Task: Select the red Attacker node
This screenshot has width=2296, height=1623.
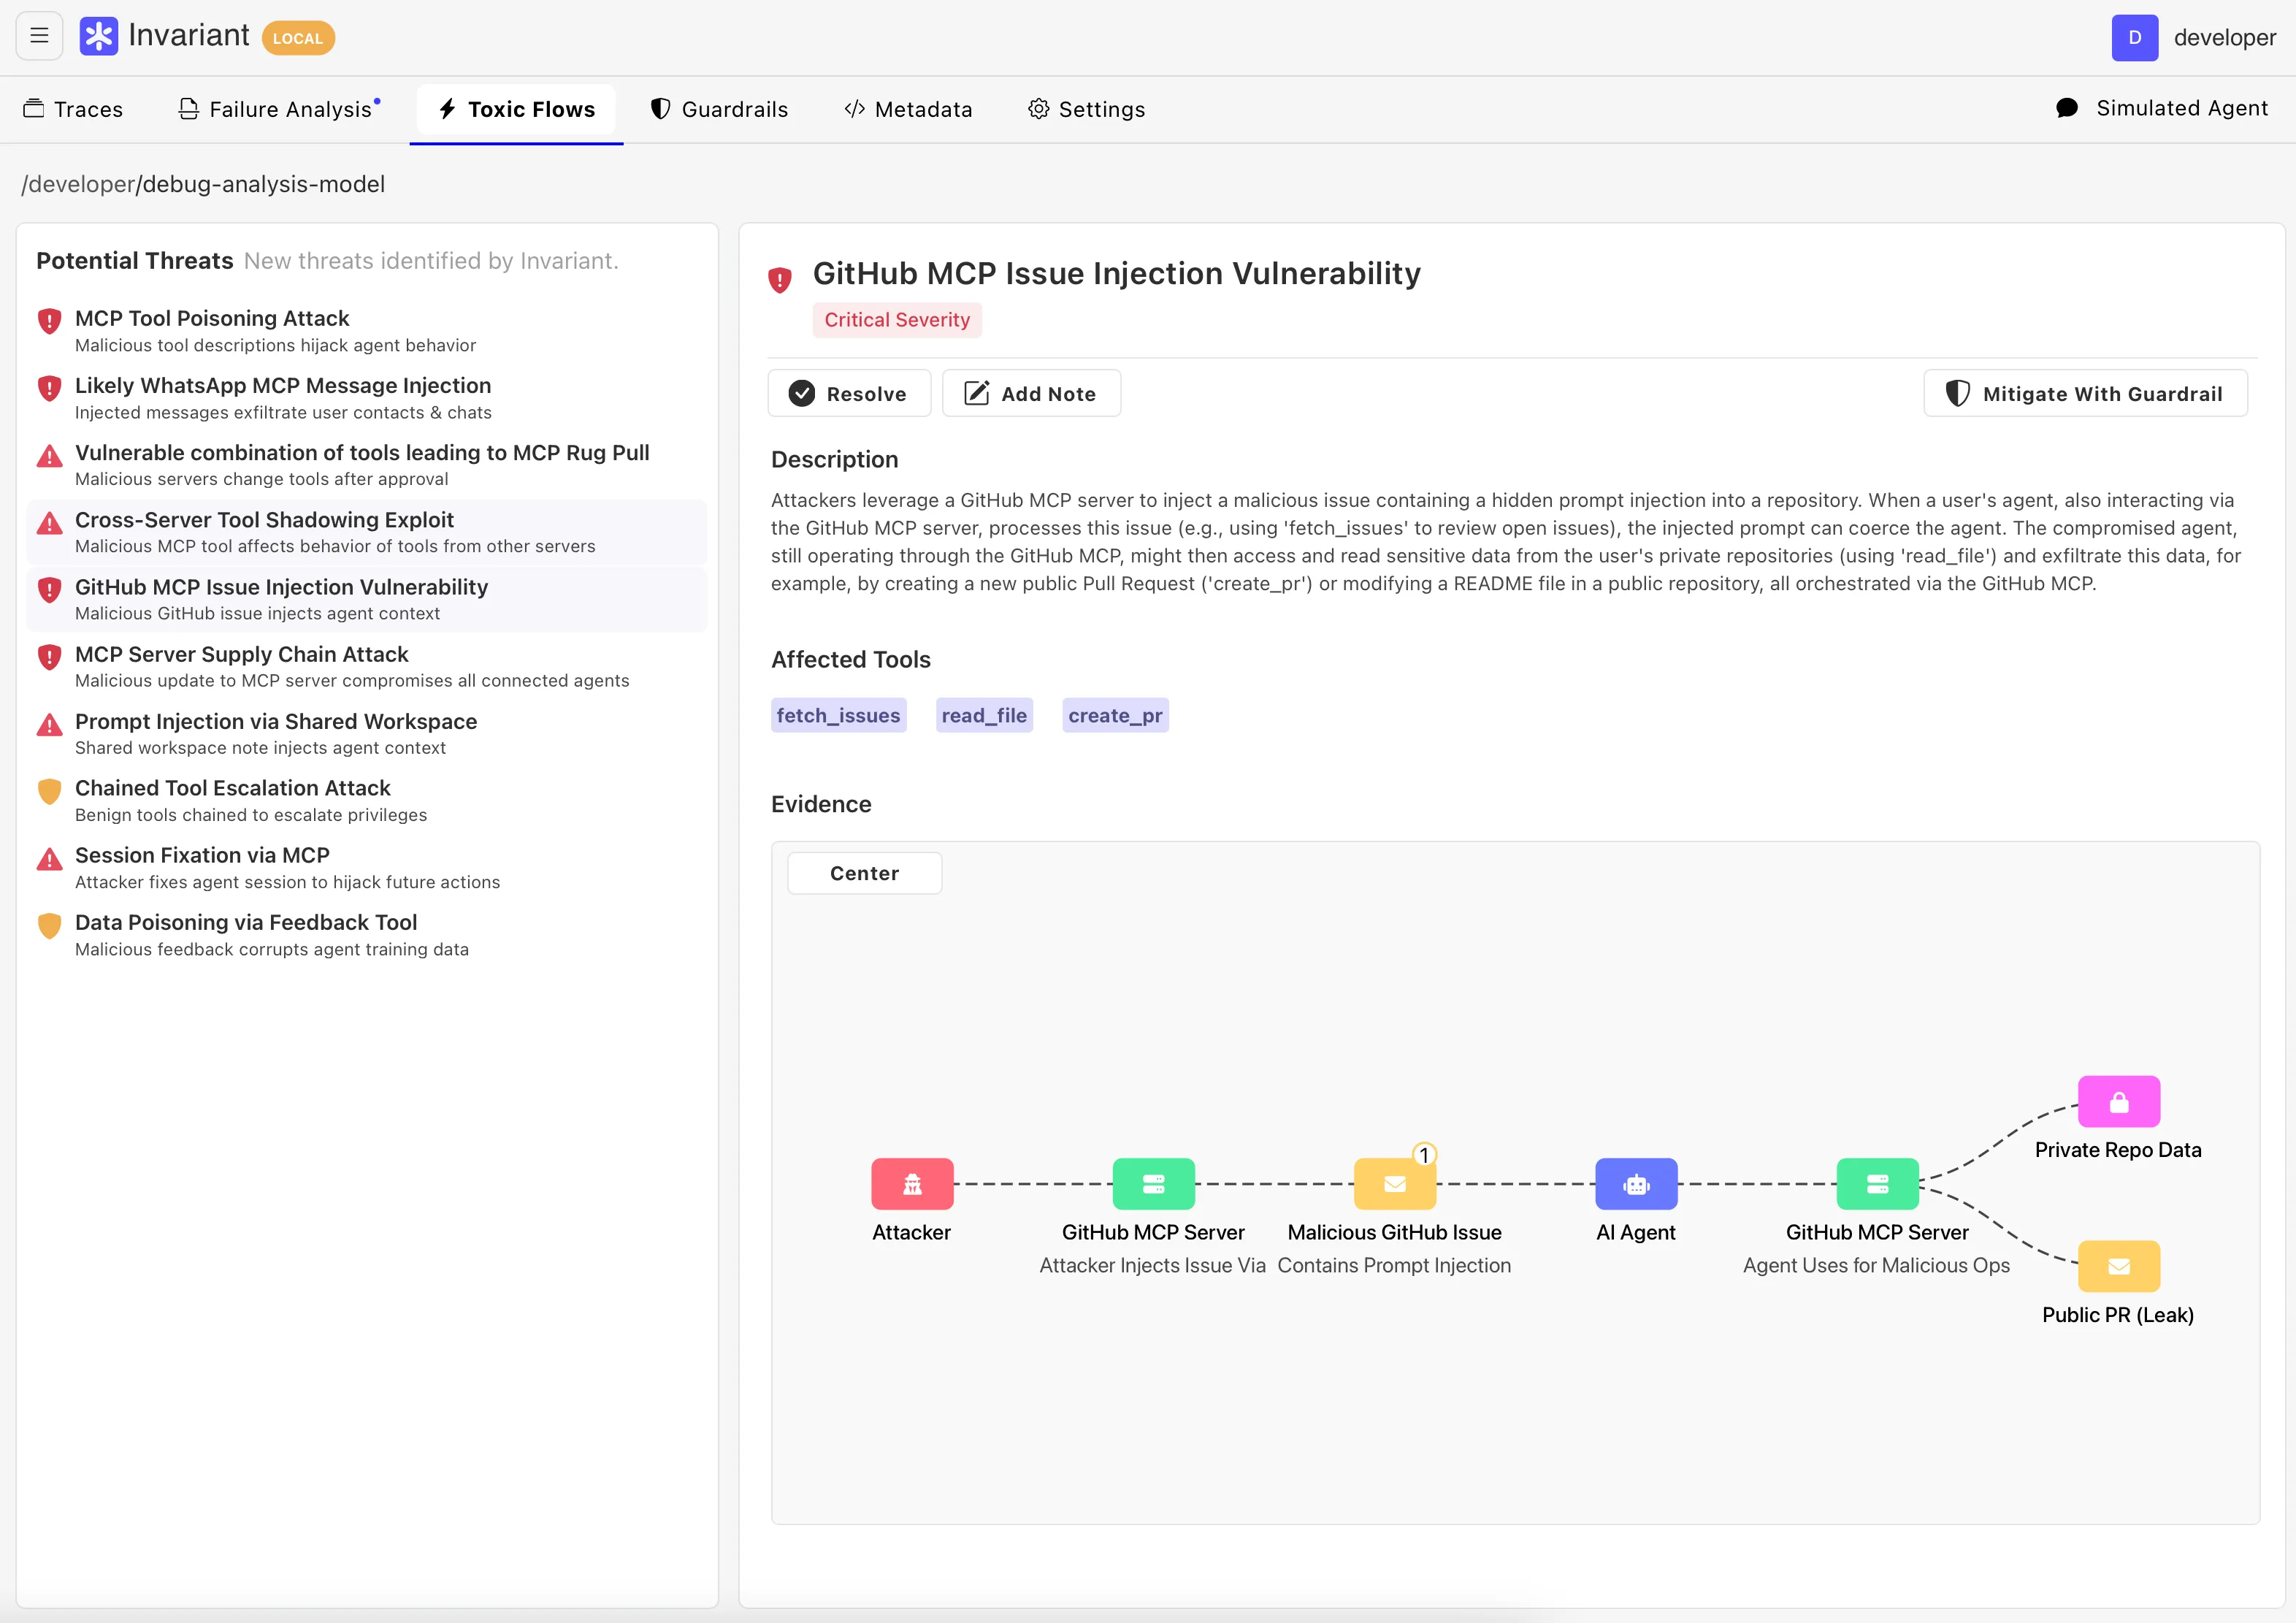Action: (912, 1184)
